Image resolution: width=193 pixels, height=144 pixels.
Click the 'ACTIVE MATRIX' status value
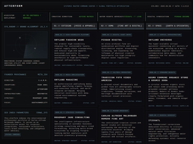86,16
